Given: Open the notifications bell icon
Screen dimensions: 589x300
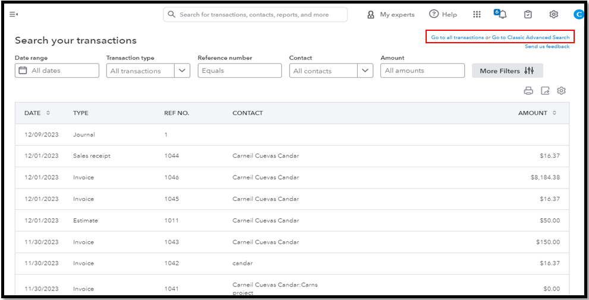Looking at the screenshot, I should pyautogui.click(x=502, y=14).
